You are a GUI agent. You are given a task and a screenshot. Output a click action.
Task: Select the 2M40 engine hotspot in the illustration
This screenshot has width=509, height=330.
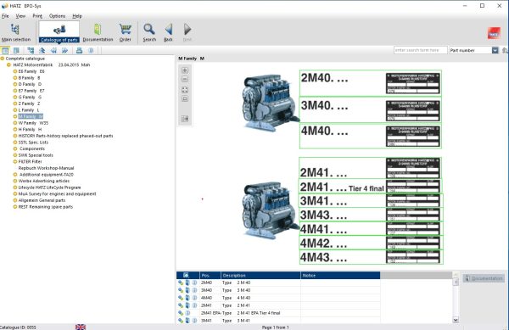point(370,83)
